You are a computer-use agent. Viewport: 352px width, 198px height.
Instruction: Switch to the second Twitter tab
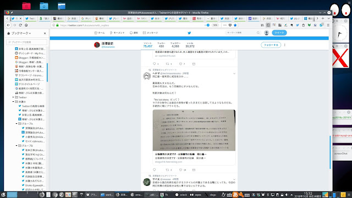30,18
